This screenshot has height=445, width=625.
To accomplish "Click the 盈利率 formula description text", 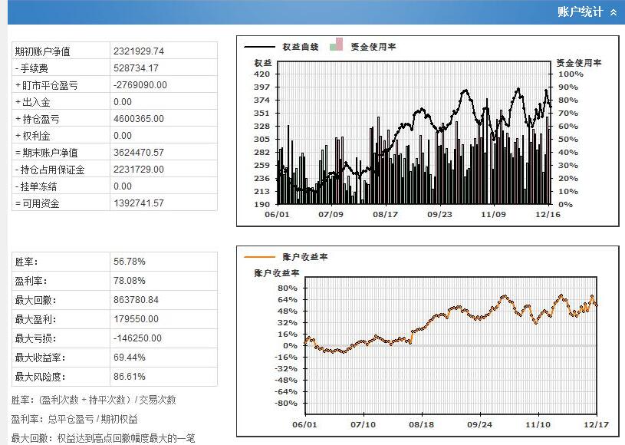I will (74, 419).
